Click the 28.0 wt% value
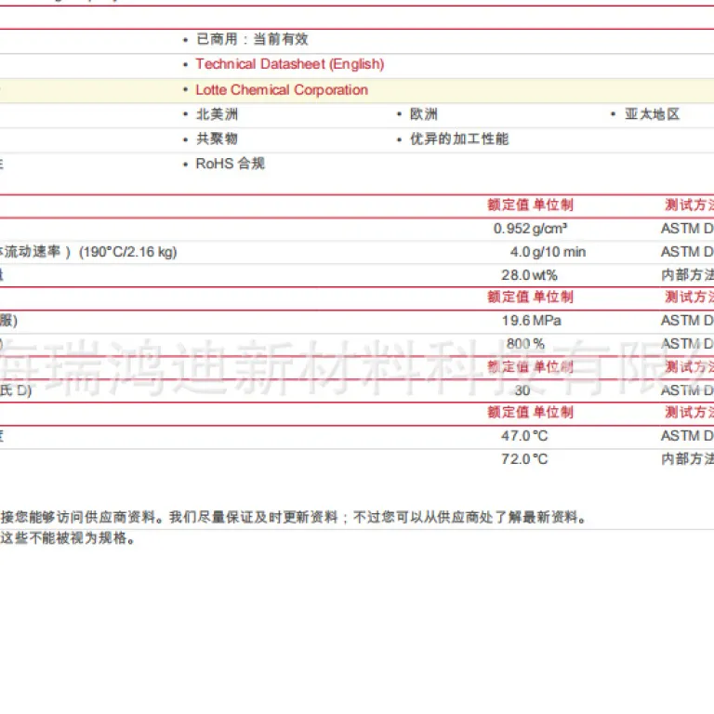 click(529, 275)
